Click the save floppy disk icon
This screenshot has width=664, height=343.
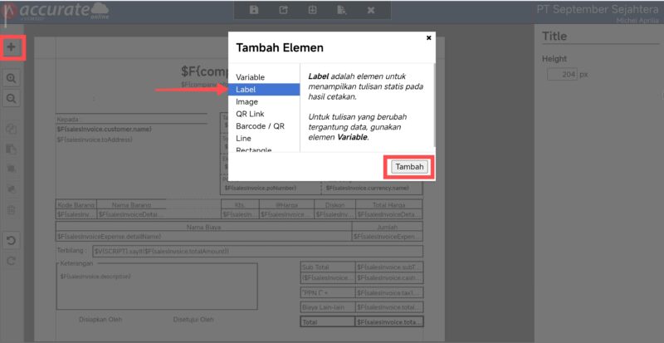point(254,10)
